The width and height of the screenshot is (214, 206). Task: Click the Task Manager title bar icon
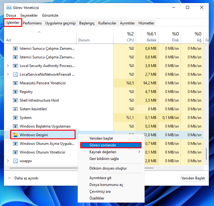(9, 7)
